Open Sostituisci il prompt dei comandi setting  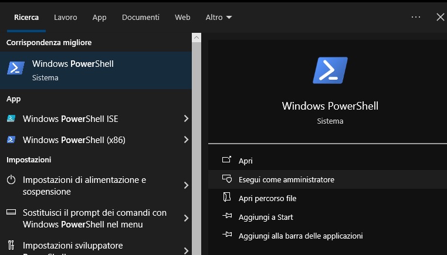click(x=96, y=218)
